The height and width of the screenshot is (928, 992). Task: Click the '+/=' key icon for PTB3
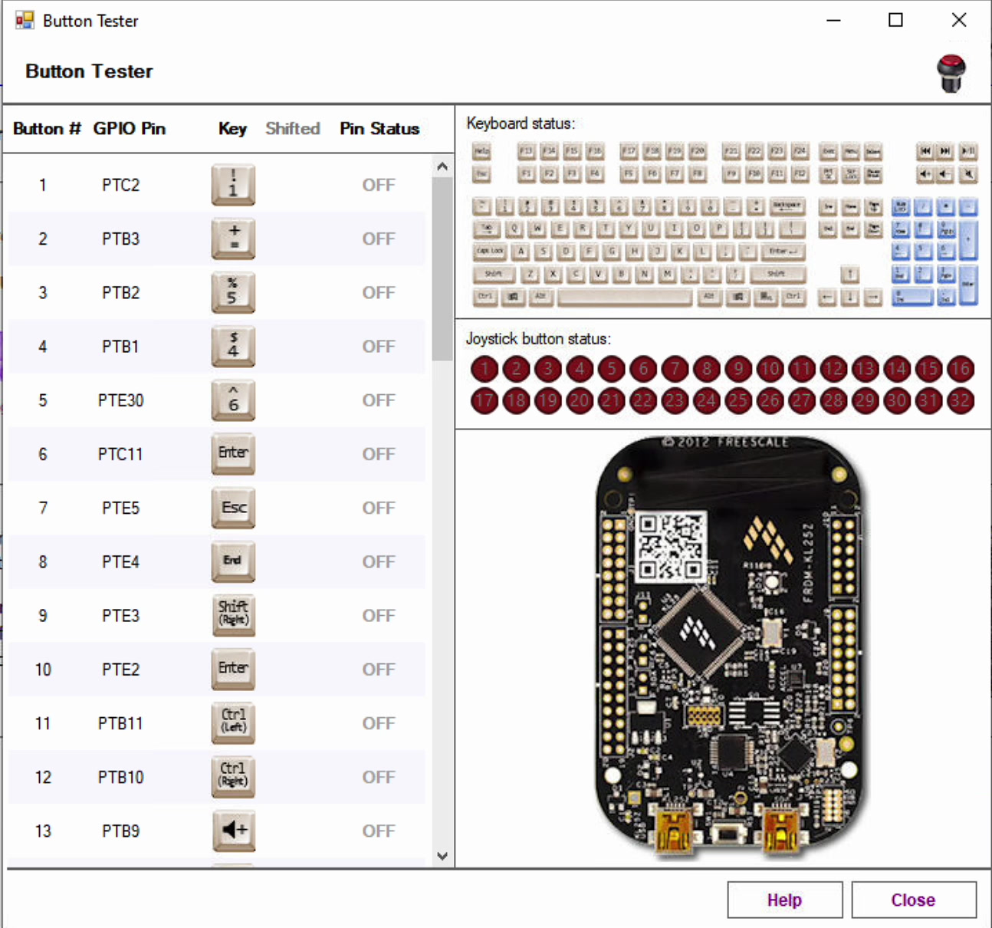click(232, 239)
